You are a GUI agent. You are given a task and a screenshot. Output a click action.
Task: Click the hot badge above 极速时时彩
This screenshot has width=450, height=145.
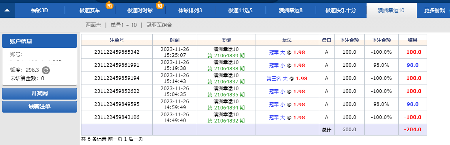coord(160,5)
